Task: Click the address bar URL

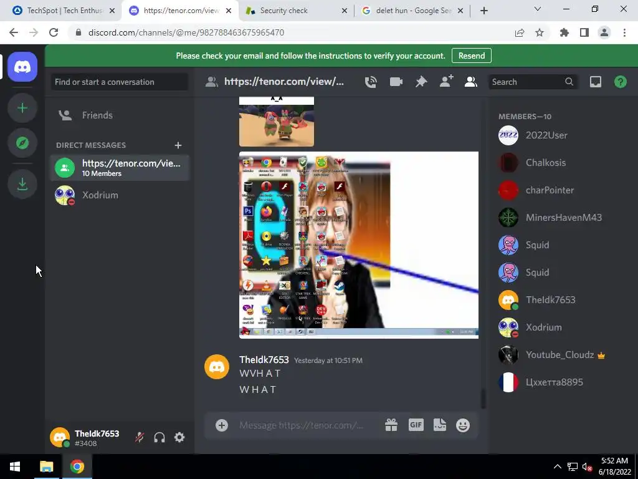Action: 186,32
